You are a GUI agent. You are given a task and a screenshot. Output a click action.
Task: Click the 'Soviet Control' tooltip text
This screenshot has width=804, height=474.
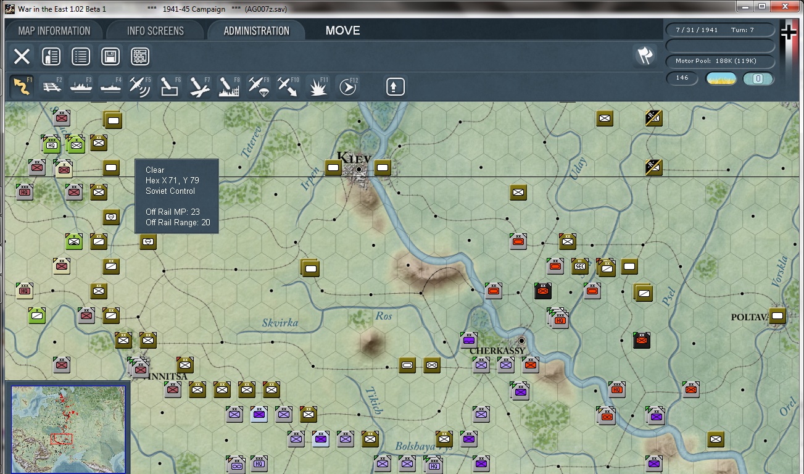pyautogui.click(x=170, y=191)
